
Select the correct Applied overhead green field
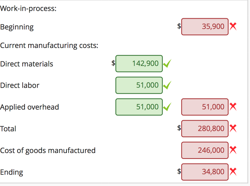click(x=139, y=107)
